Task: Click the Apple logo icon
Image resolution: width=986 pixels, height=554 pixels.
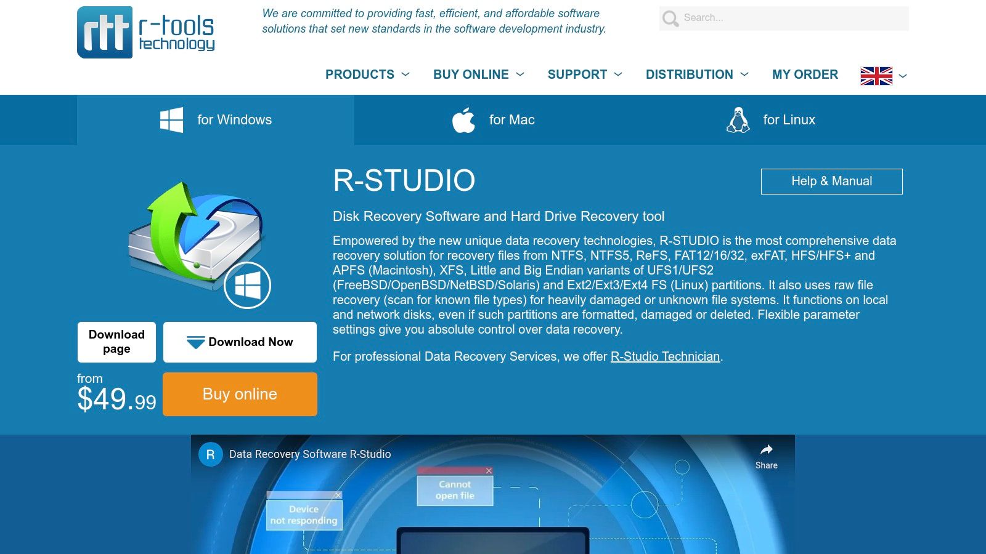Action: click(x=463, y=120)
